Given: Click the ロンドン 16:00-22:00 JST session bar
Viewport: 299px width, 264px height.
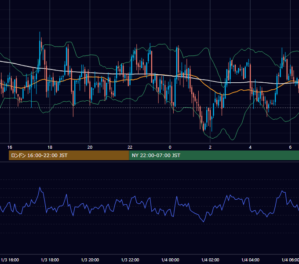Looking at the screenshot, I should pyautogui.click(x=69, y=155).
